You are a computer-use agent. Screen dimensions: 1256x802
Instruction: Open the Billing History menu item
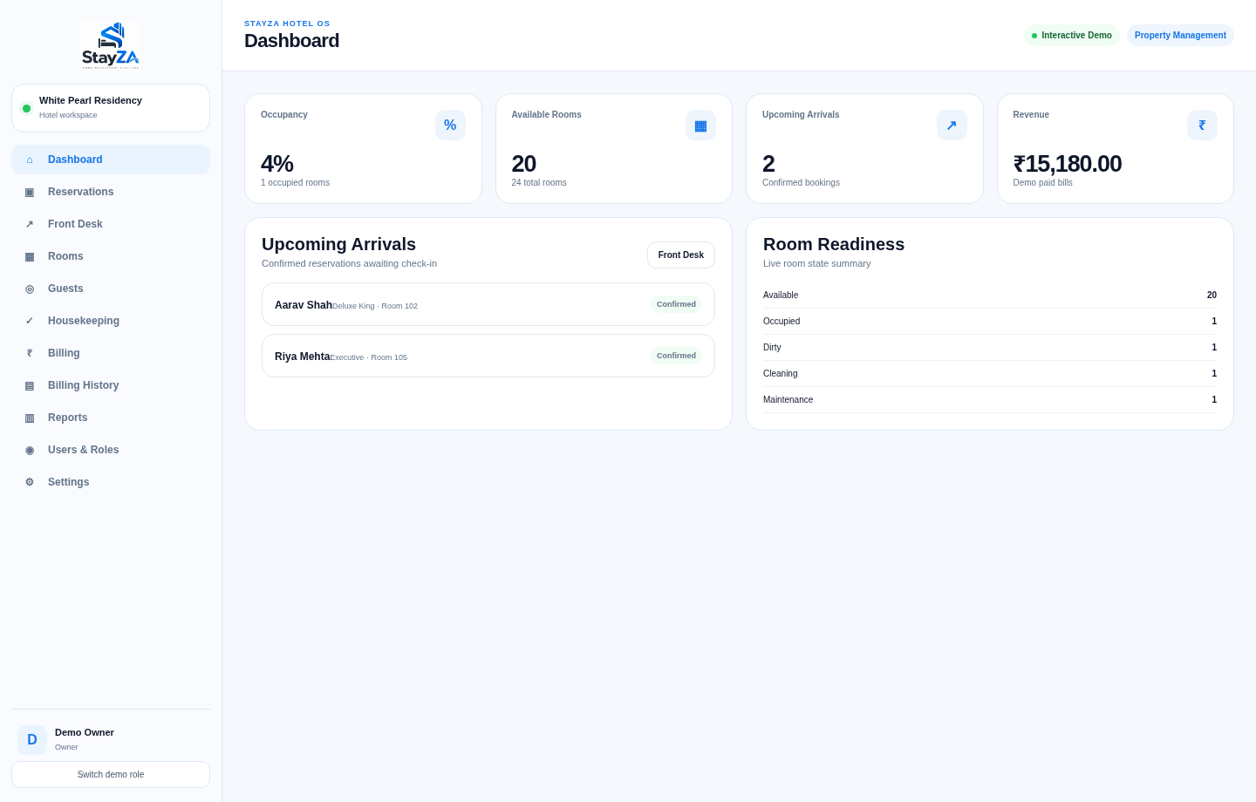click(111, 385)
